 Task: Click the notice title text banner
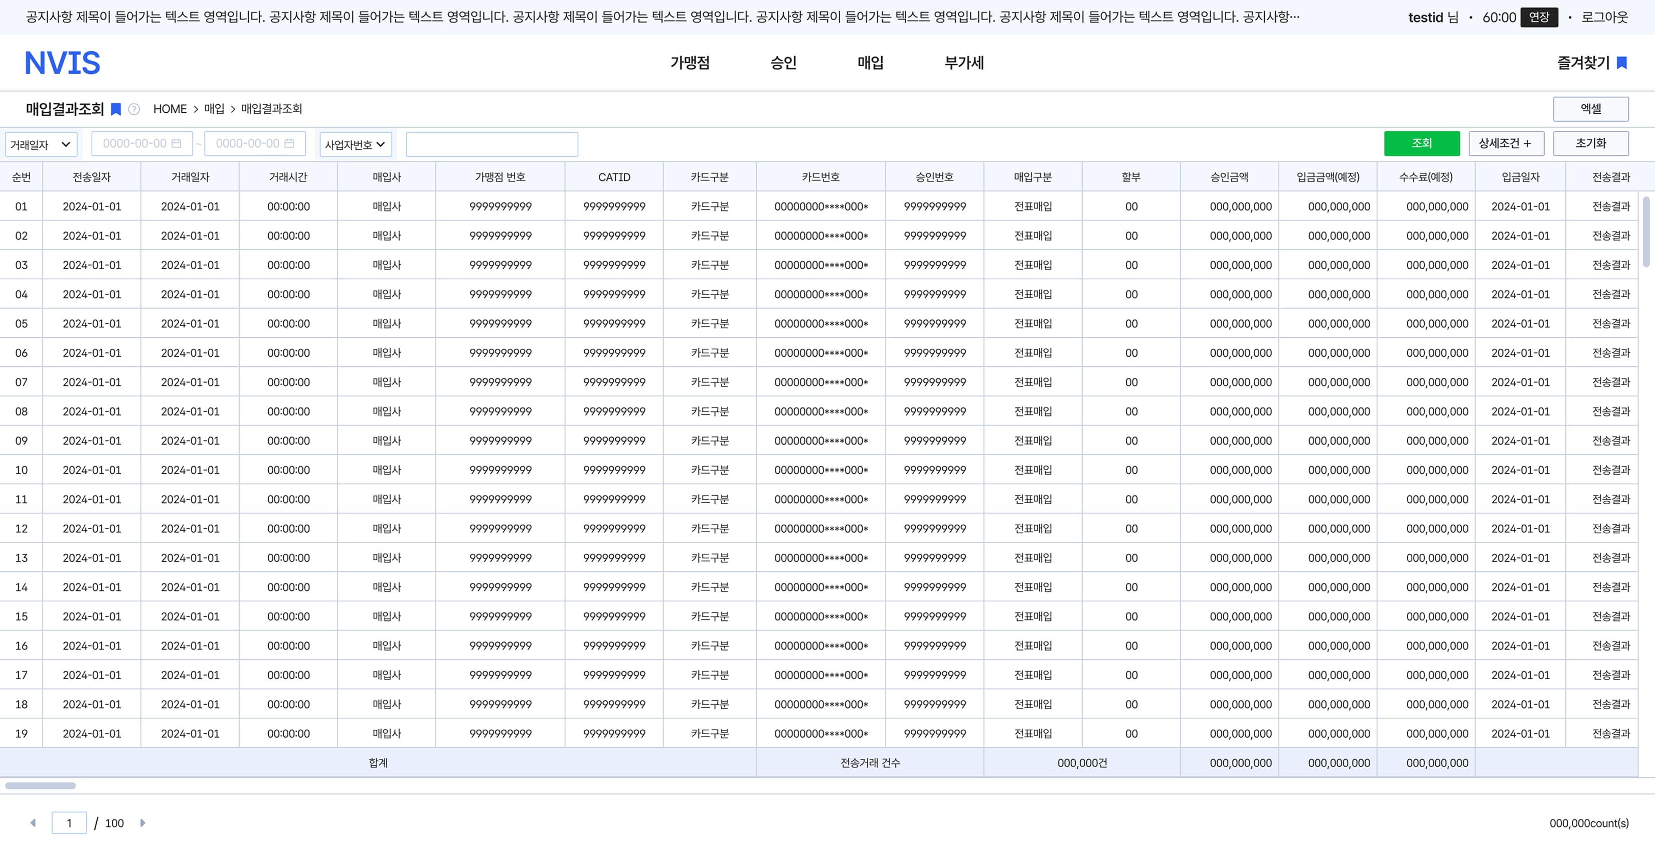click(x=661, y=18)
